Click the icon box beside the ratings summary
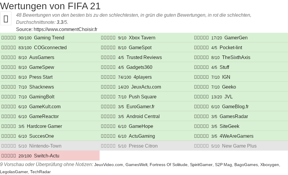Image resolution: width=288 pixels, height=175 pixels. [x=6, y=18]
